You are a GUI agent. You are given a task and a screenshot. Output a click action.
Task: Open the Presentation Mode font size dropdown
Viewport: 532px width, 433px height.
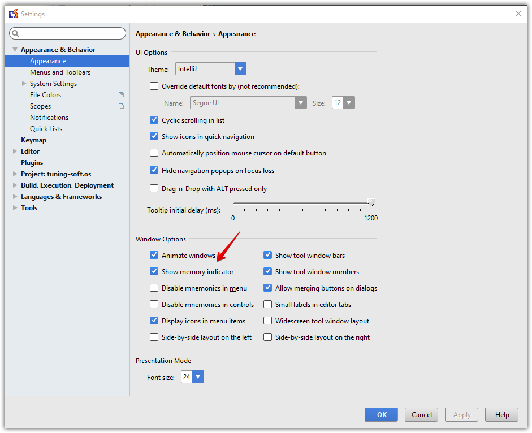pyautogui.click(x=199, y=376)
